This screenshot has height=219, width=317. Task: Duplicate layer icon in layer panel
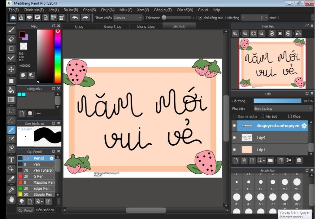(280, 160)
